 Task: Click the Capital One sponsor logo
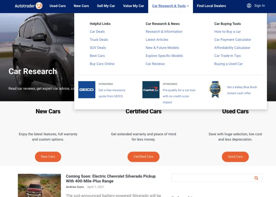[x=151, y=90]
